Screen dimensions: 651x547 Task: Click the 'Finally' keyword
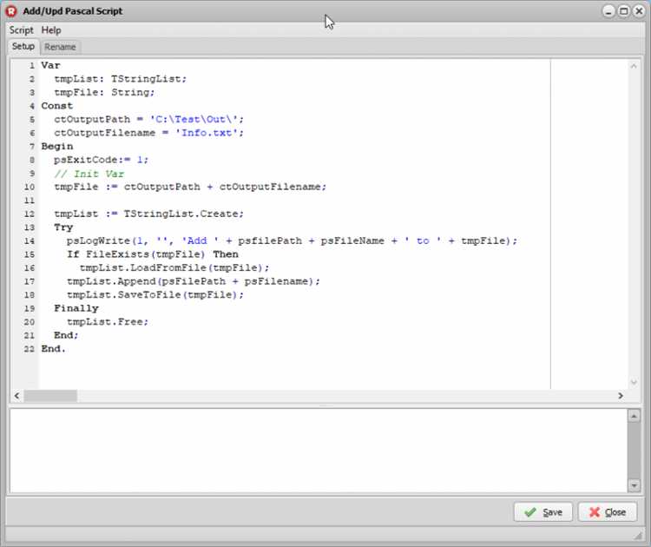76,308
